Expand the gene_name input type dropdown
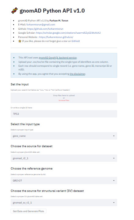134x220 pixels. click(64, 136)
